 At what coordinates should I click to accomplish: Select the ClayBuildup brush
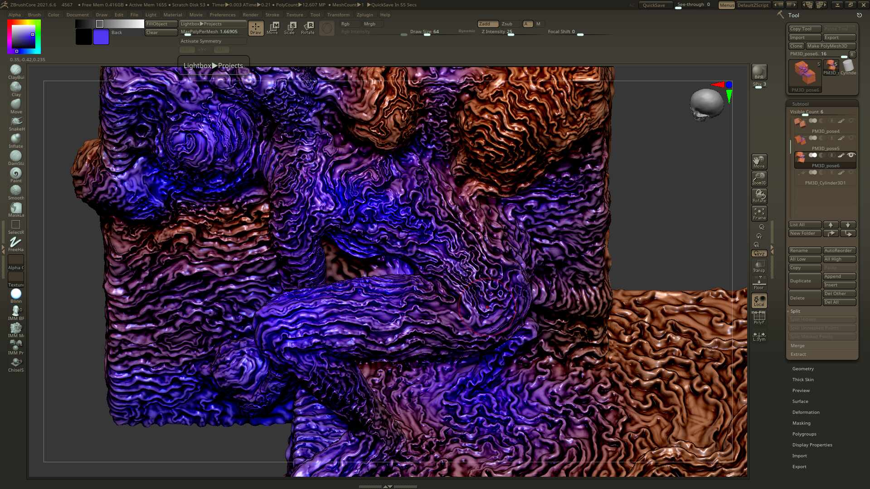[x=16, y=70]
